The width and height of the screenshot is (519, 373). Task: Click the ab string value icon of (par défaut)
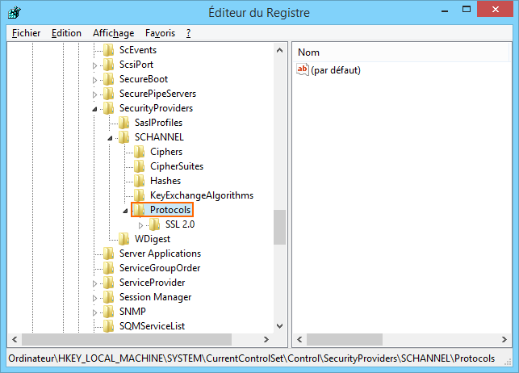point(303,69)
